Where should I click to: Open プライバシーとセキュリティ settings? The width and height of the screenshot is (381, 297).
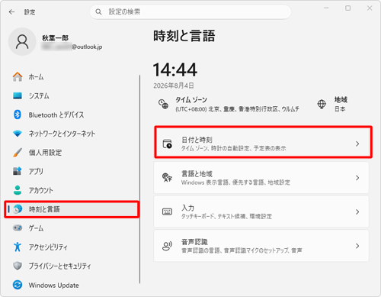coord(72,266)
